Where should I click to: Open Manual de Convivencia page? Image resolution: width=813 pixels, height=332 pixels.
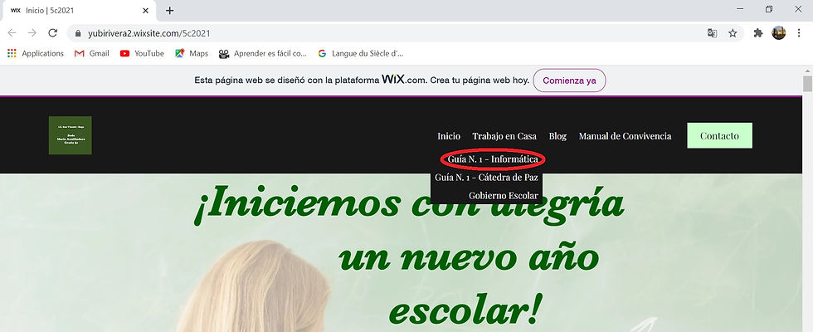pos(625,136)
